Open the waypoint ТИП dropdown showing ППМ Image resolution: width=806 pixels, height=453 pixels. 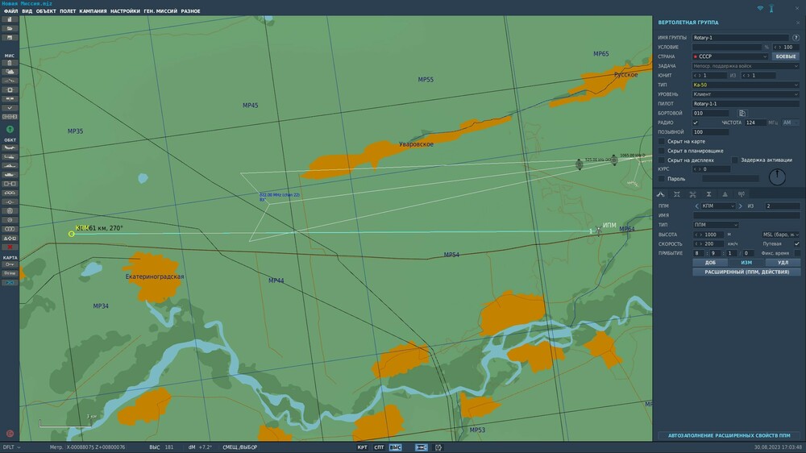coord(716,225)
